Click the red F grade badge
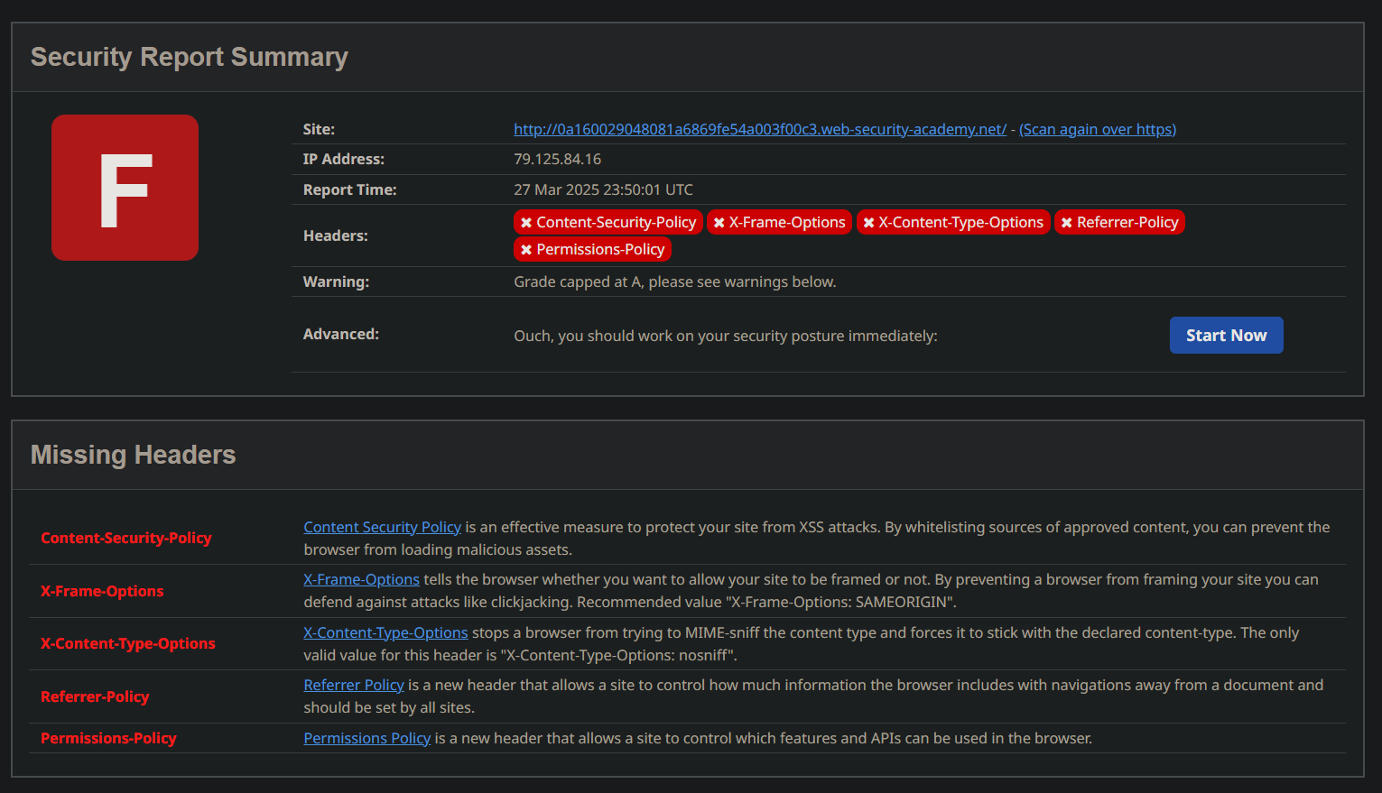Screen dimensions: 1382x793 click(125, 188)
